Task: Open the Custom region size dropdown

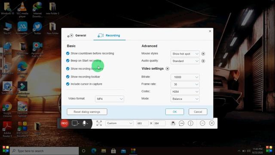Action: coord(119,123)
